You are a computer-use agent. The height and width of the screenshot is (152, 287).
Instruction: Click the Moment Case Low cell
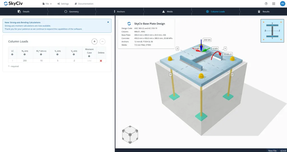pyautogui.click(x=89, y=60)
